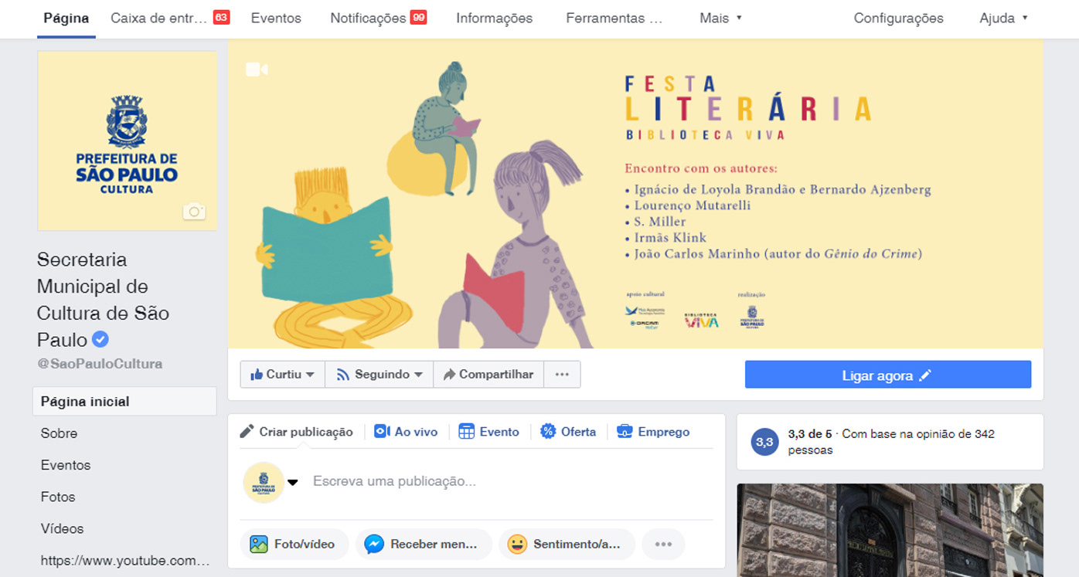Open the post-as page selector arrow
Image resolution: width=1079 pixels, height=577 pixels.
(x=293, y=483)
